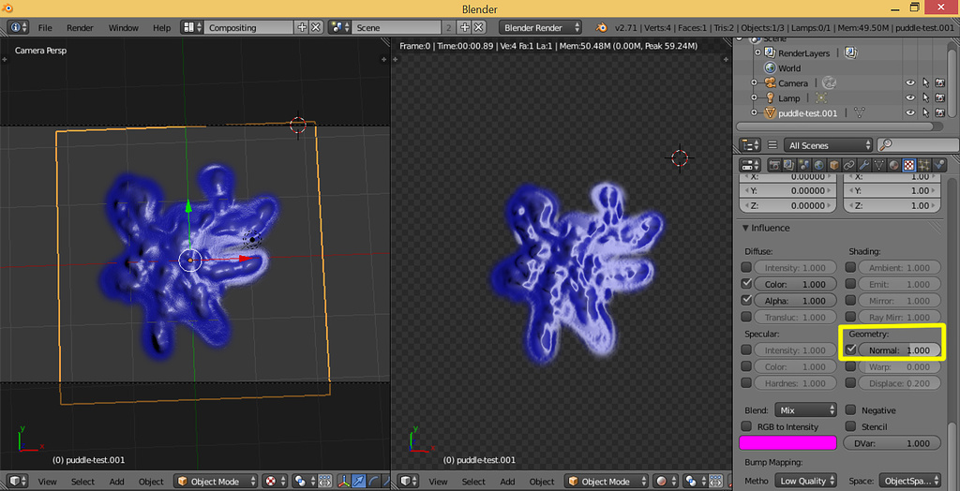Open the World properties tab
This screenshot has height=491, width=960.
pos(818,165)
